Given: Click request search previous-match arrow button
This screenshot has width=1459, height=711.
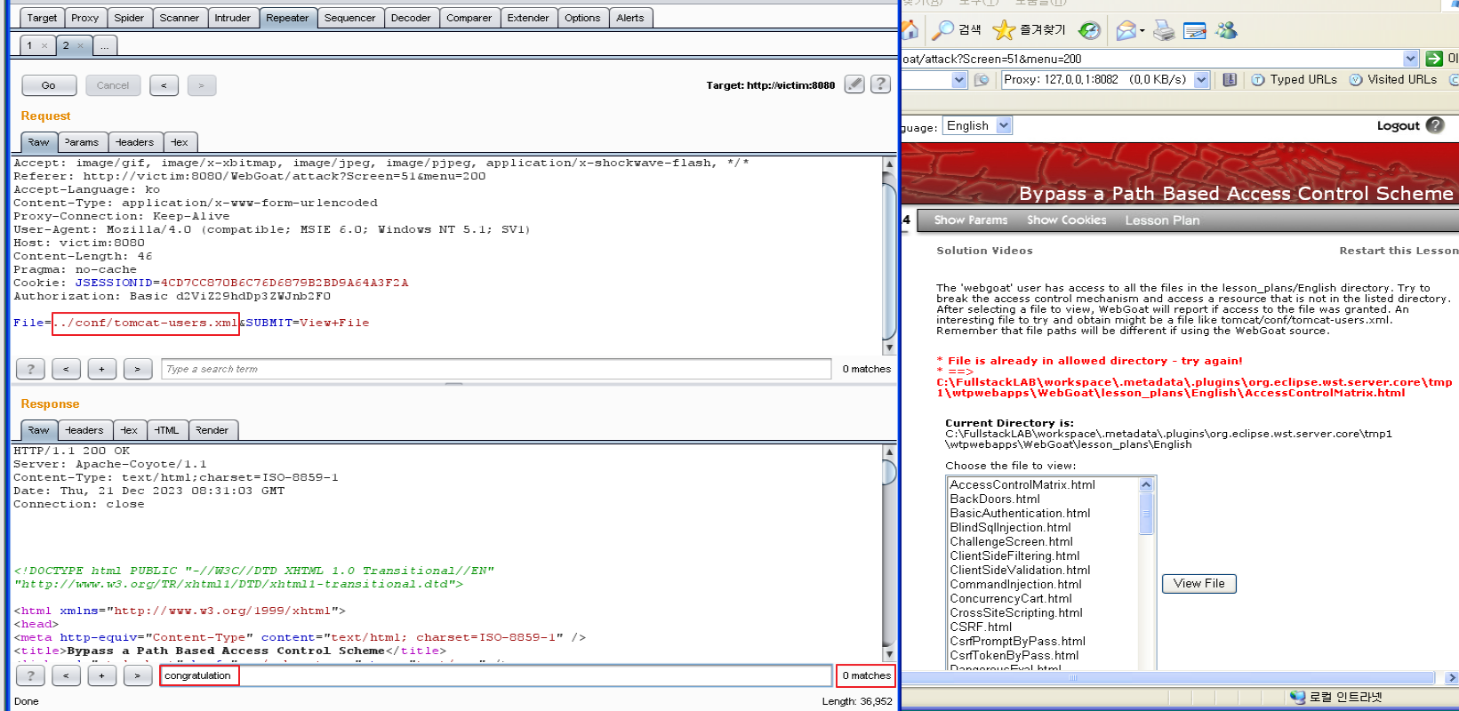Looking at the screenshot, I should pyautogui.click(x=66, y=369).
